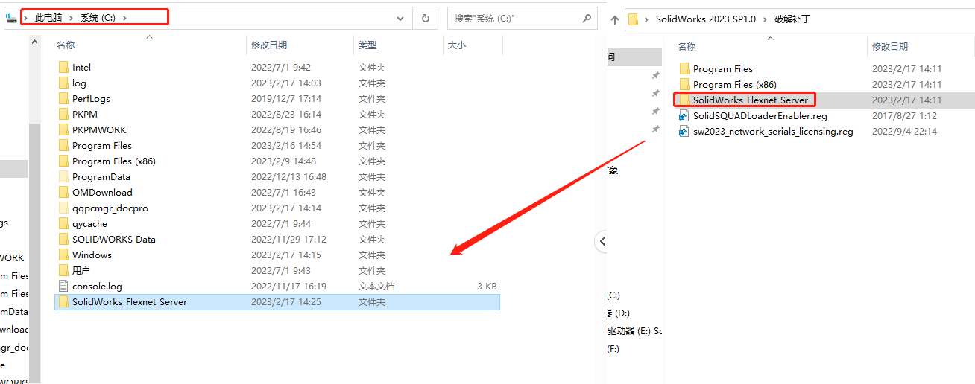Click the magnifier icon in the search box

[586, 18]
